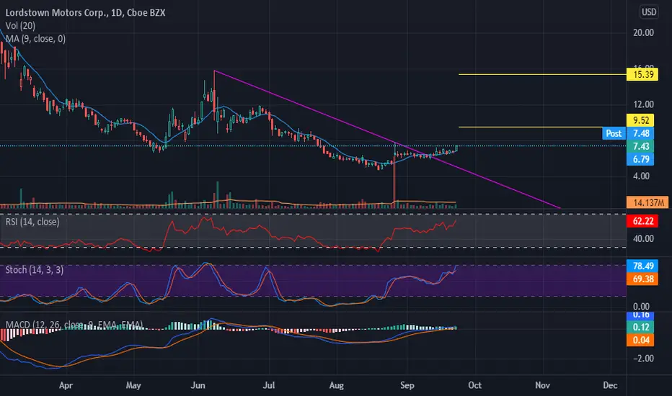This screenshot has height=396, width=672.
Task: Click the Aug label on time axis
Action: [x=337, y=385]
